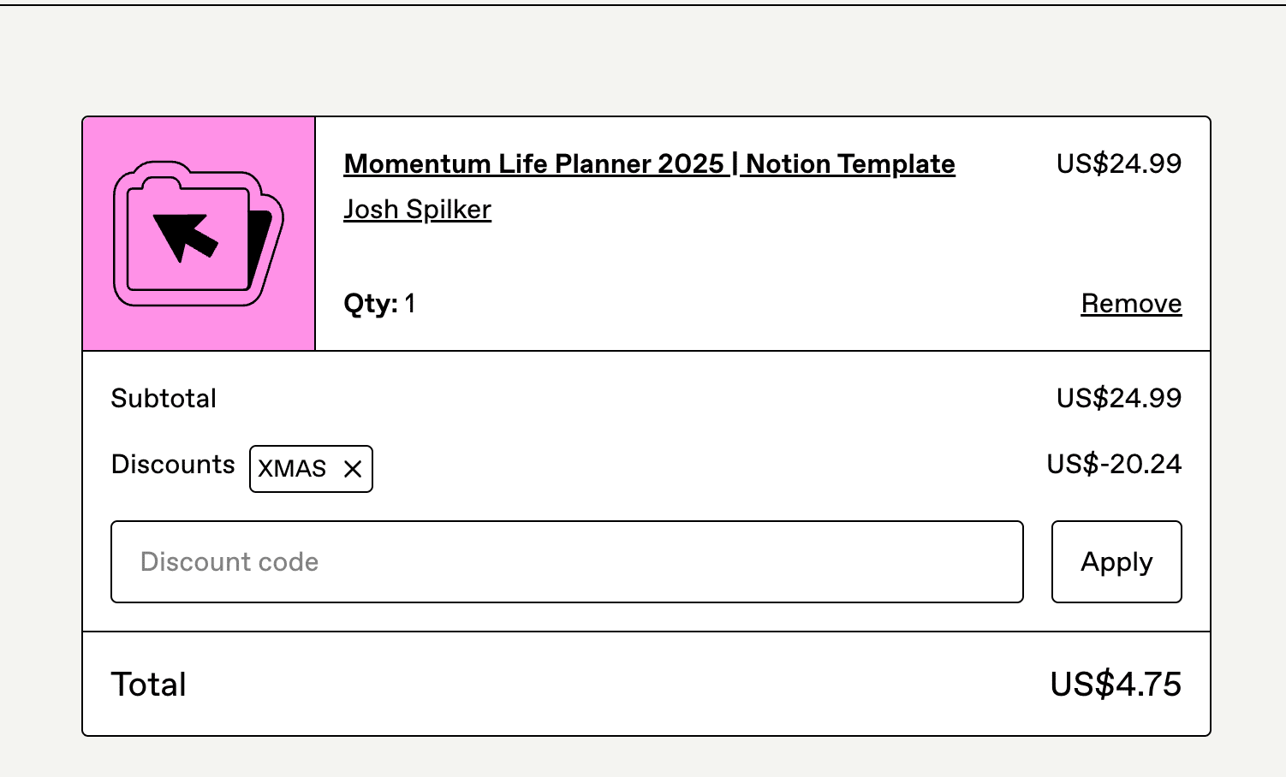Click the total amount US$4.75
Screen dimensions: 1286x777
point(1116,685)
